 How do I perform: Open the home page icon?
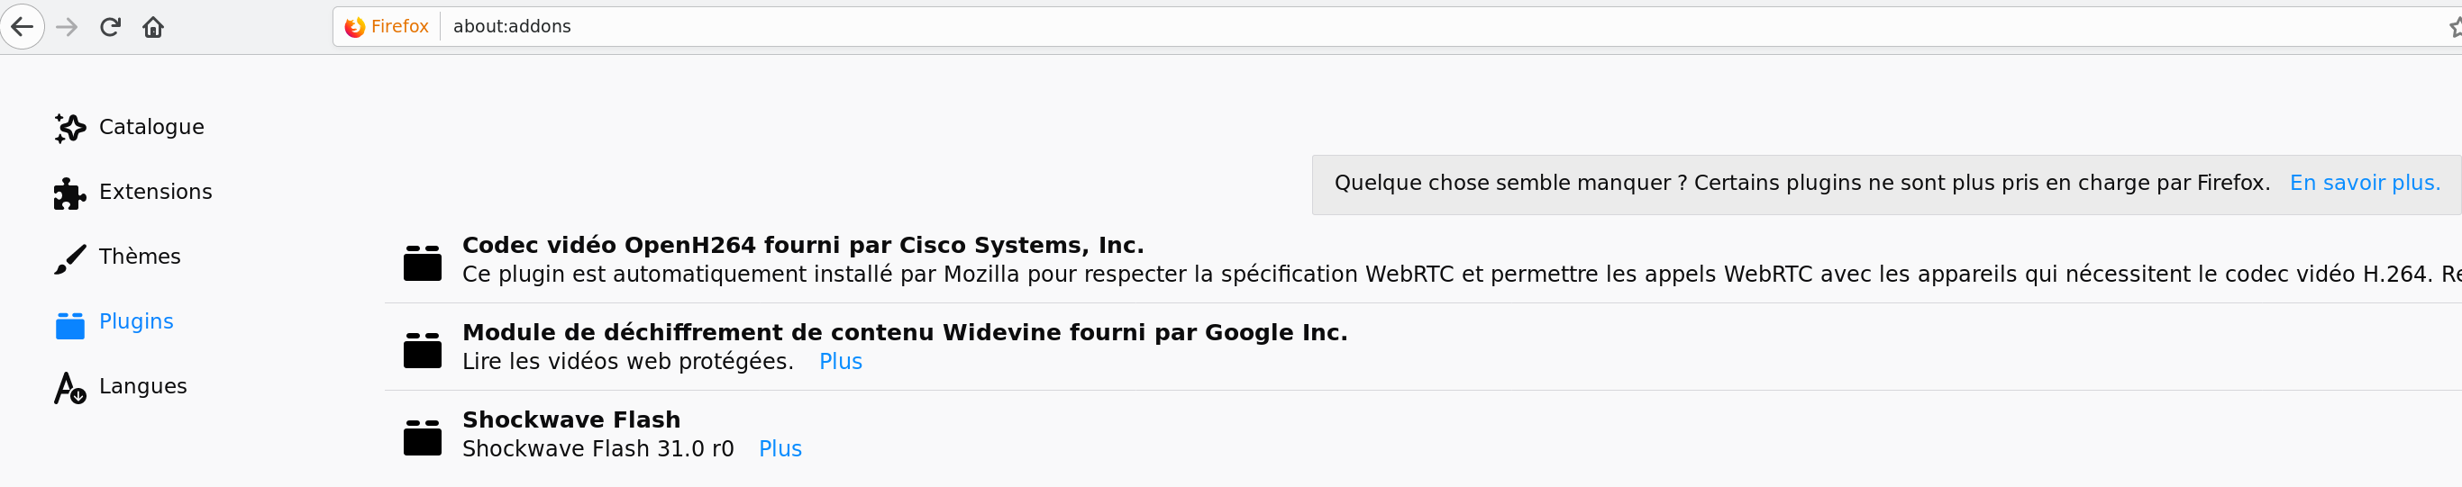[153, 27]
